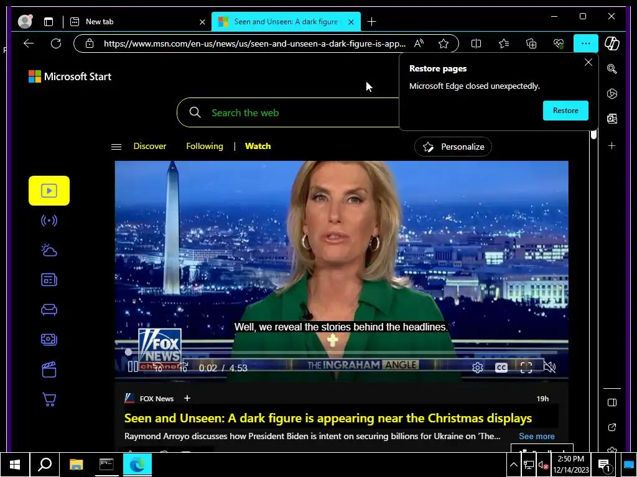The width and height of the screenshot is (637, 477).
Task: Skip forward 10 seconds in video
Action: pyautogui.click(x=184, y=367)
